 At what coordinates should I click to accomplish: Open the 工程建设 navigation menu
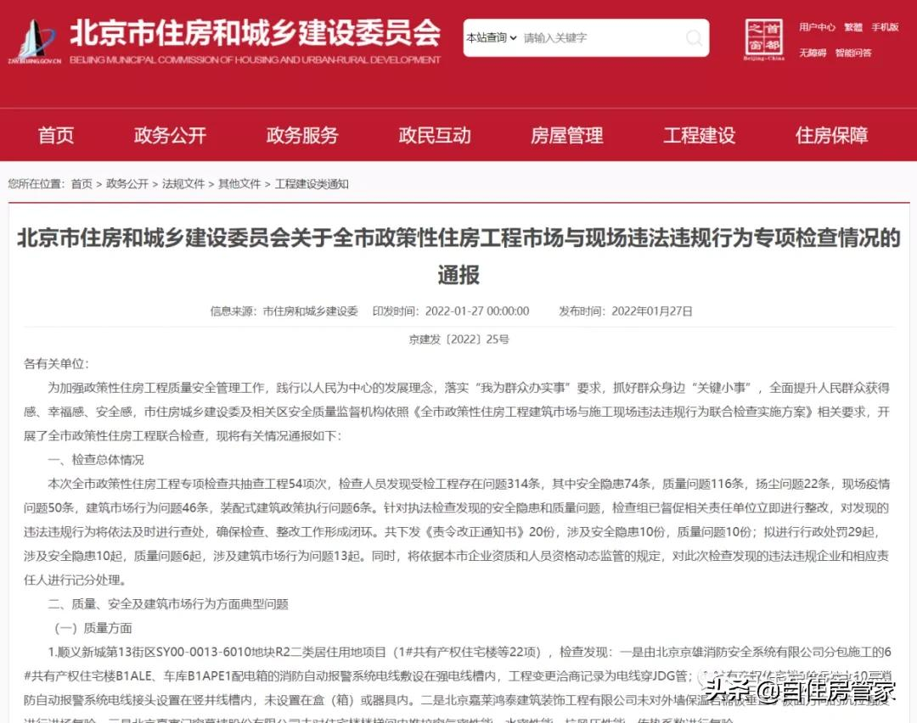(x=699, y=135)
